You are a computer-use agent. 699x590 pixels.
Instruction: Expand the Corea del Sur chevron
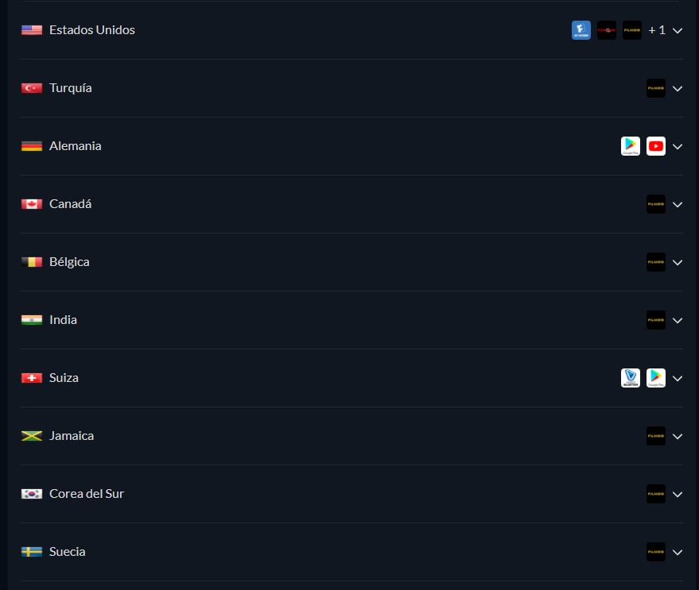click(x=678, y=495)
